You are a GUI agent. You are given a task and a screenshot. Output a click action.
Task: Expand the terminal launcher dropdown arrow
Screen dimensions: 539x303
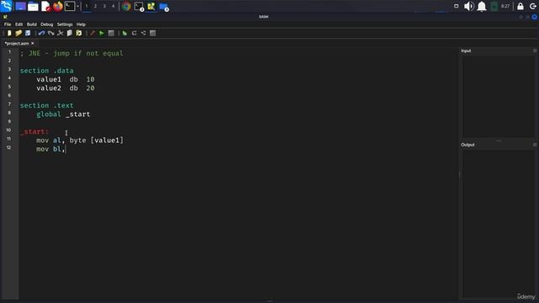click(77, 6)
